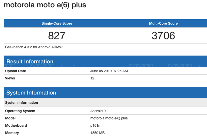Click the blue Result Information section header

coord(30,62)
